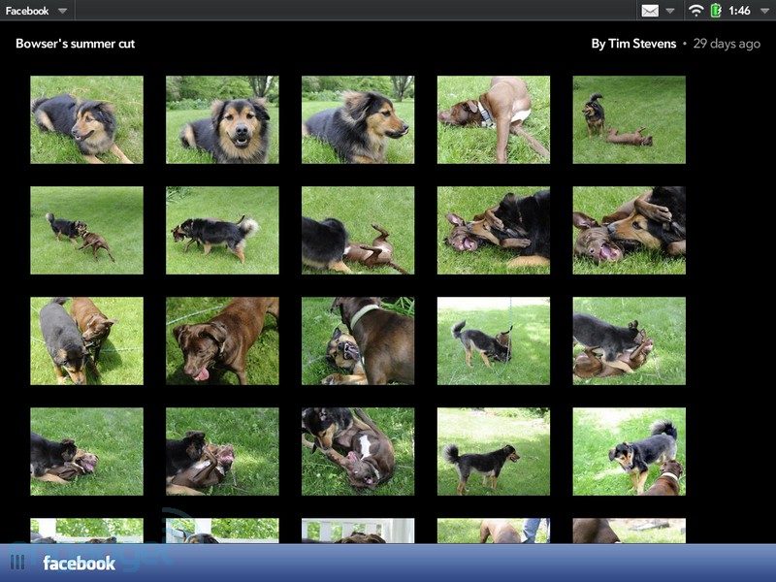The height and width of the screenshot is (582, 776).
Task: Open first photo of dog lying on grass
Action: pos(86,119)
